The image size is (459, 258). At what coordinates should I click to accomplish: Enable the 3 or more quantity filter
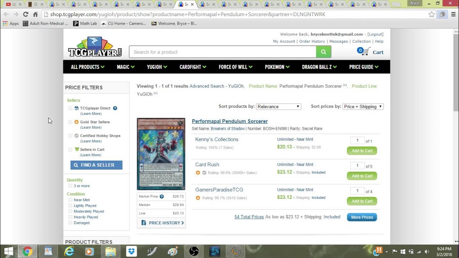(x=70, y=186)
